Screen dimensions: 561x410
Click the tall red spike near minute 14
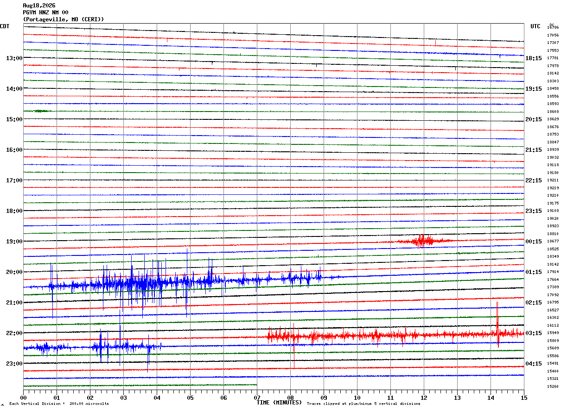[497, 324]
